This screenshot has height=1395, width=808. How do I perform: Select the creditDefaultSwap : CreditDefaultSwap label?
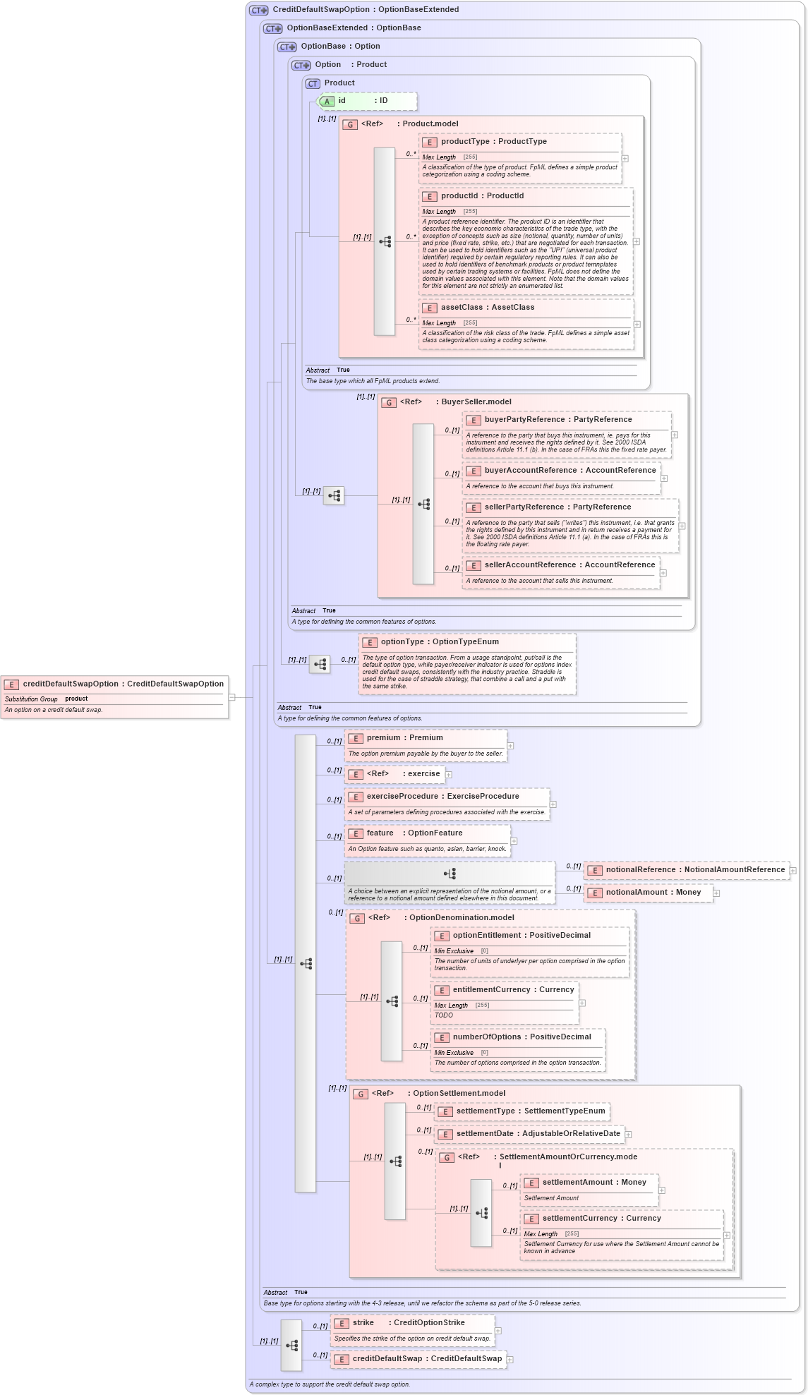pos(428,1359)
